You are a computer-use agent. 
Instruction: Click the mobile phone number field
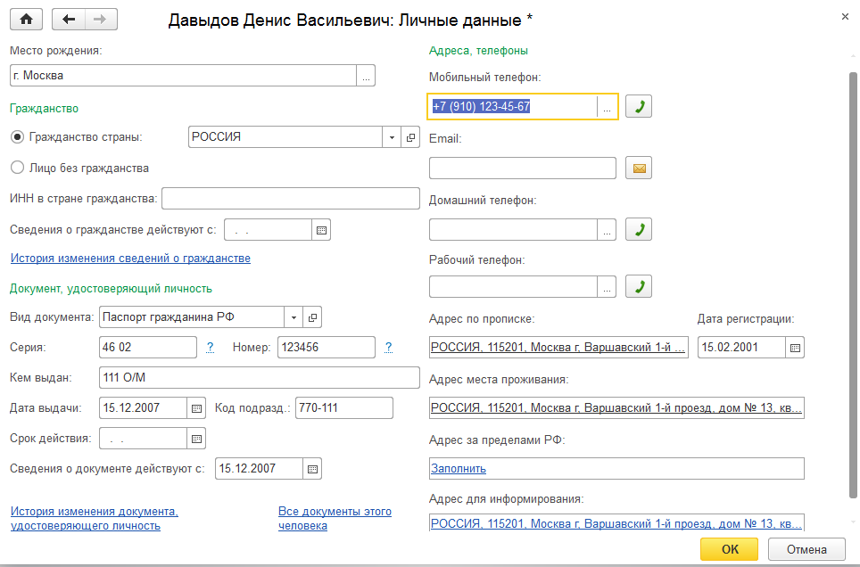(513, 106)
